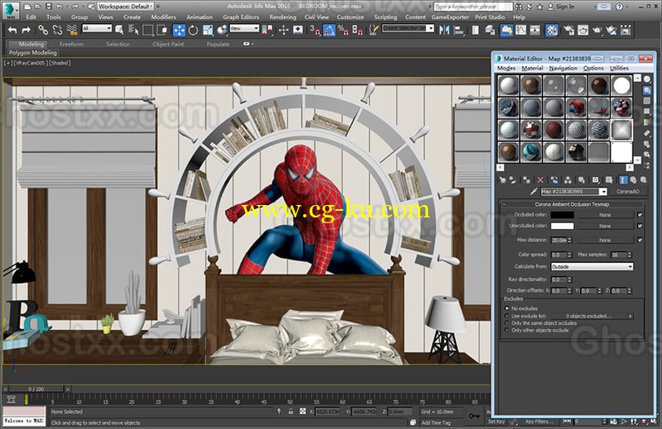This screenshot has height=429, width=662.
Task: Select the No excludes radio button
Action: pos(506,308)
